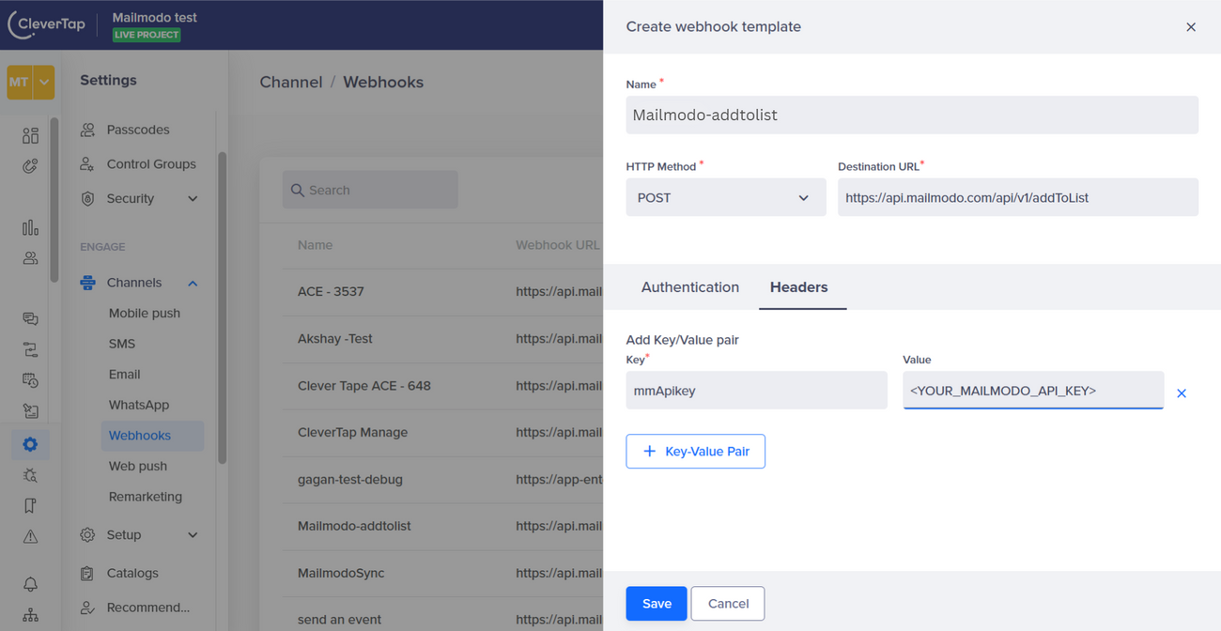Open the messages chat icon in sidebar
The image size is (1221, 631).
[x=30, y=319]
